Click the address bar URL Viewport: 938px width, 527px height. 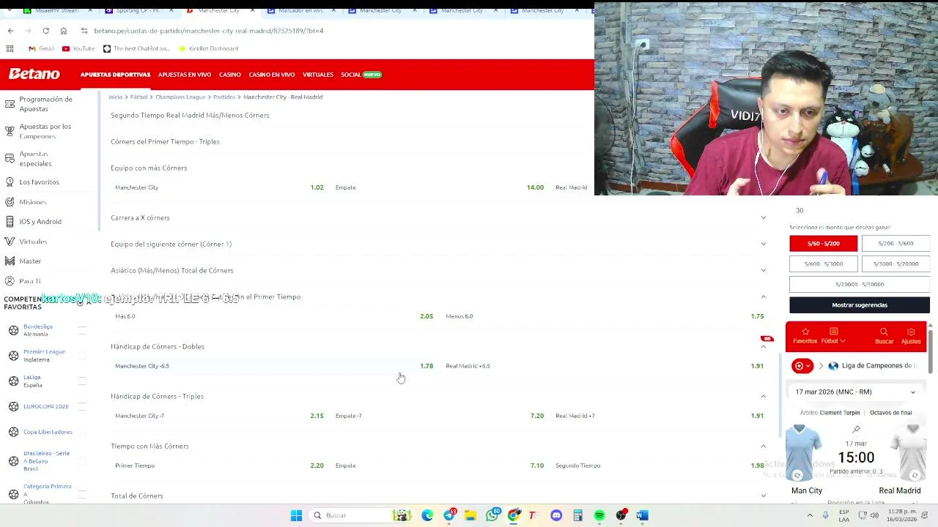208,31
